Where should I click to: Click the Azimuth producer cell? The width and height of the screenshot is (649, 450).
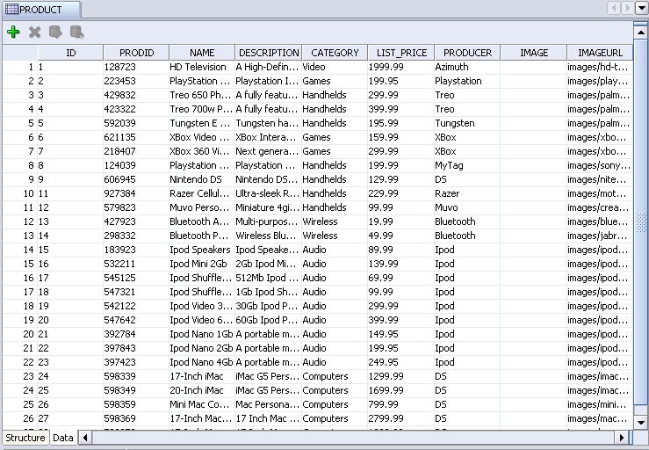point(467,67)
